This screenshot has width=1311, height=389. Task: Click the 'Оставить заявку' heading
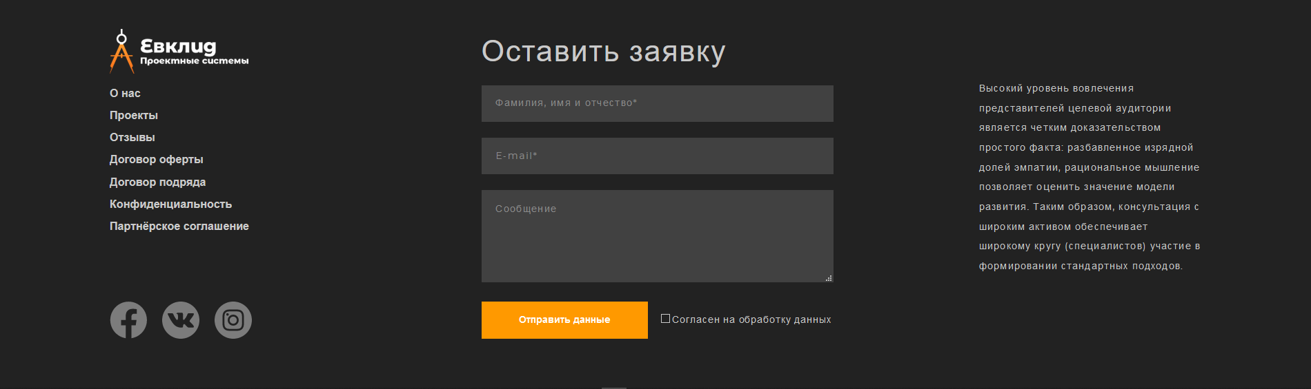pyautogui.click(x=604, y=52)
